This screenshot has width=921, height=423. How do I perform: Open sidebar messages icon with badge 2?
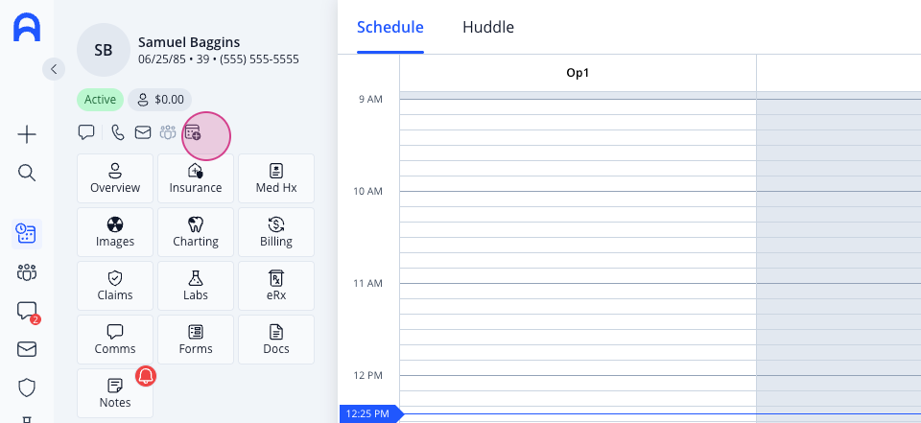pyautogui.click(x=27, y=312)
